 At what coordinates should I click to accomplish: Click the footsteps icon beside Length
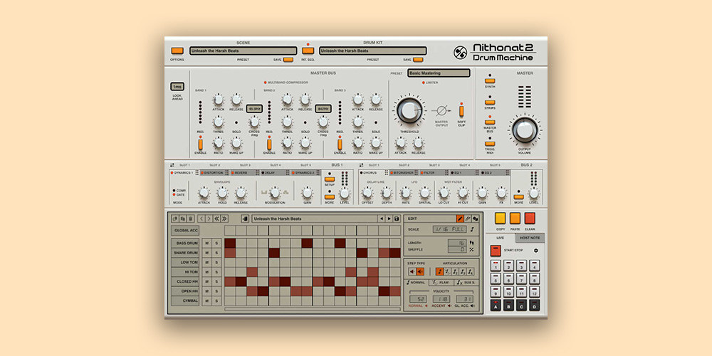[x=472, y=243]
